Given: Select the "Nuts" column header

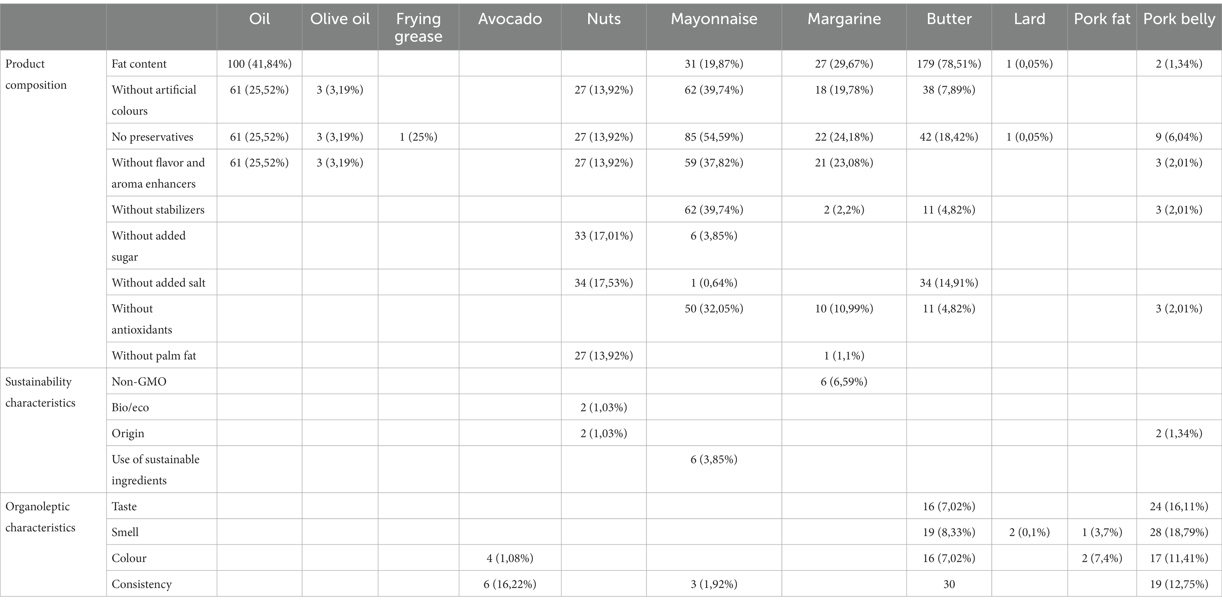Looking at the screenshot, I should (x=603, y=19).
